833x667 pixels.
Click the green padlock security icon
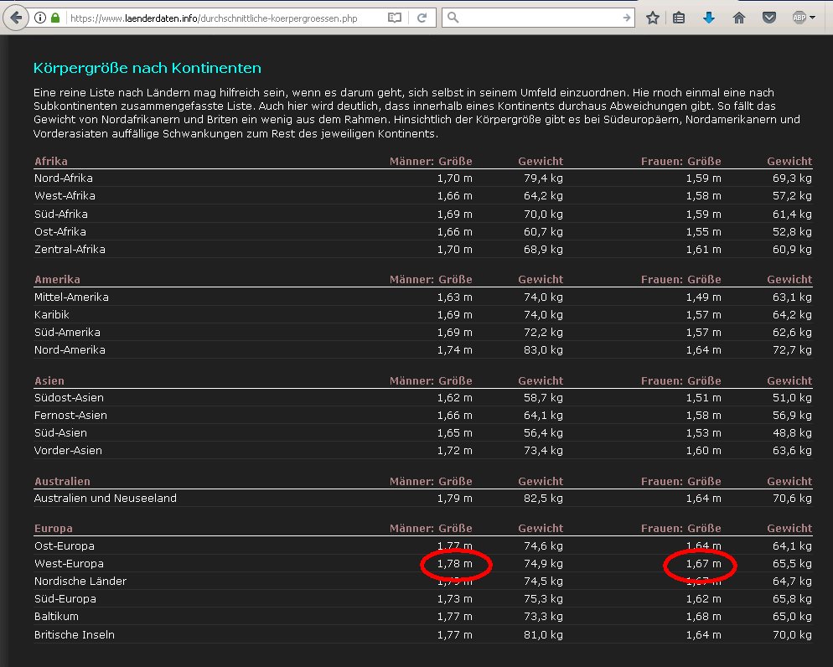pyautogui.click(x=55, y=18)
